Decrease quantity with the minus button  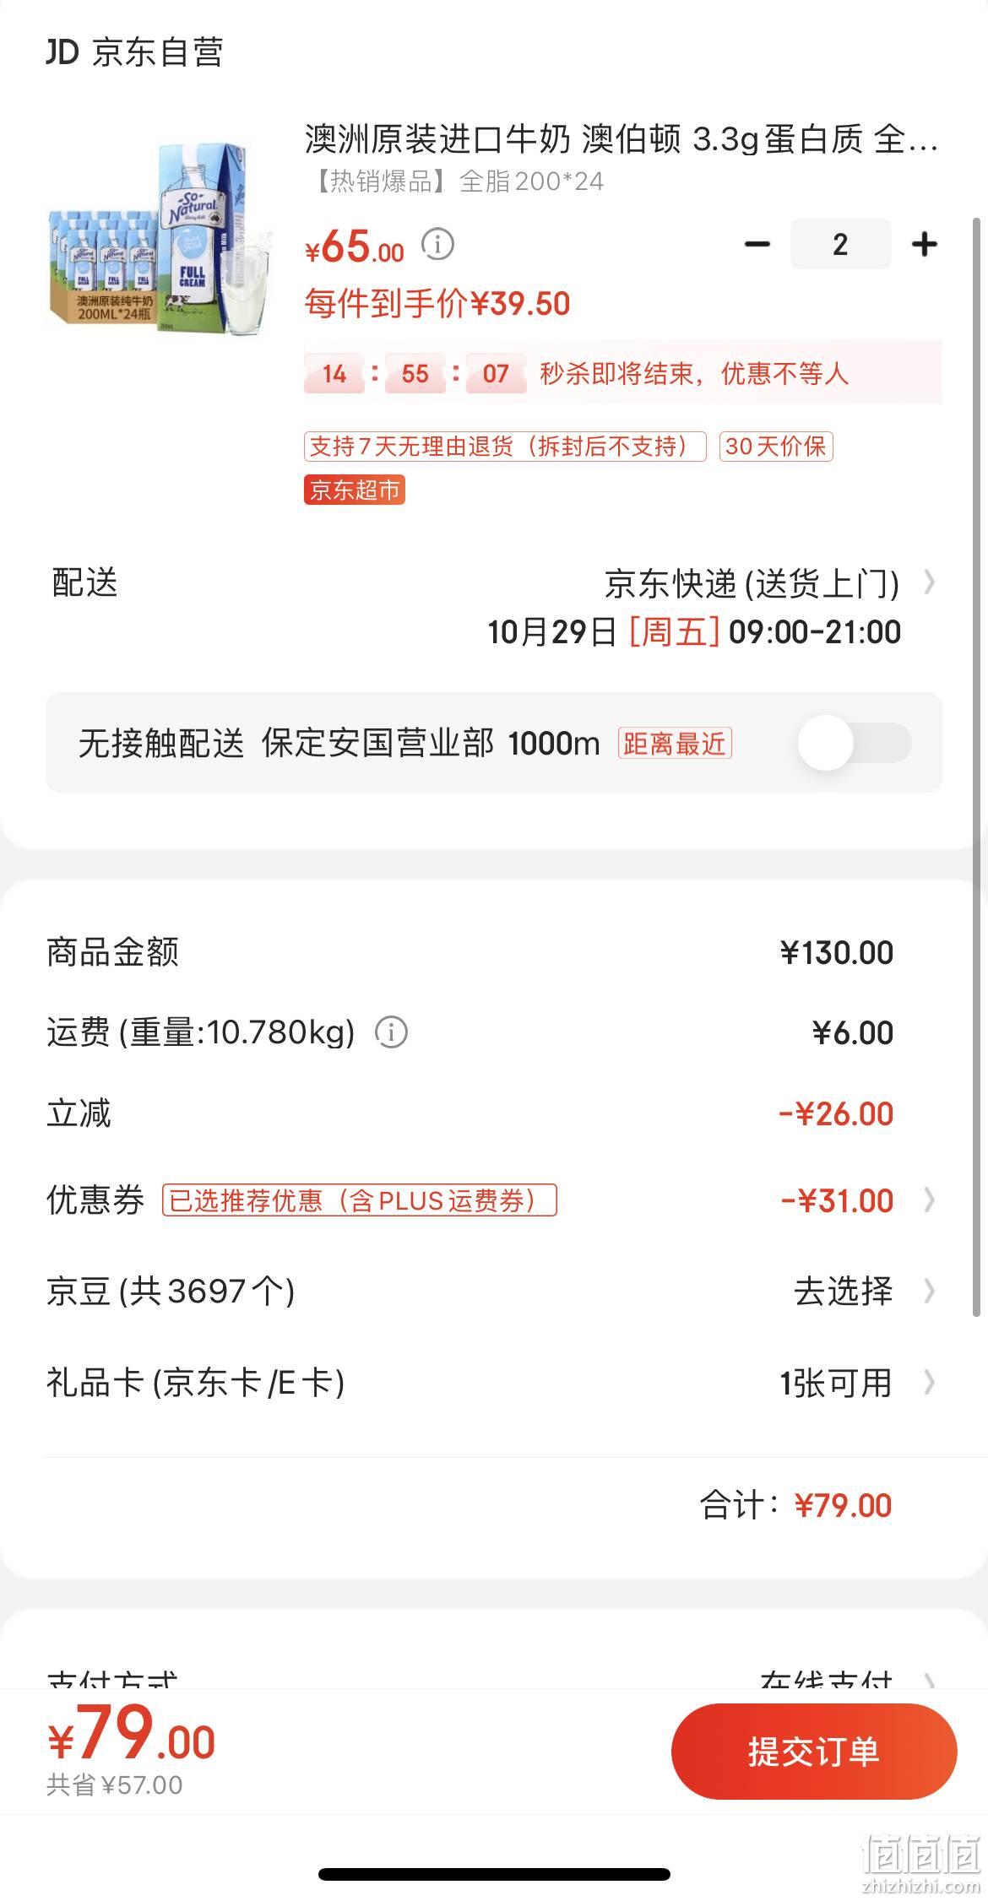757,245
